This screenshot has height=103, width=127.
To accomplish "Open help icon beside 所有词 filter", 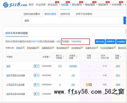I will [23, 47].
